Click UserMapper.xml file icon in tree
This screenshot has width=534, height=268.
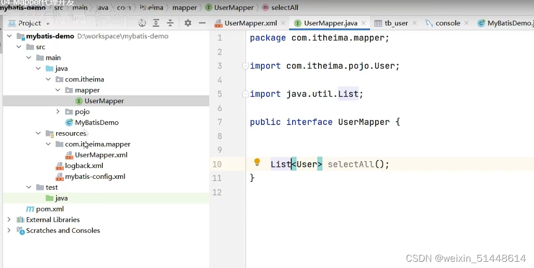point(69,155)
